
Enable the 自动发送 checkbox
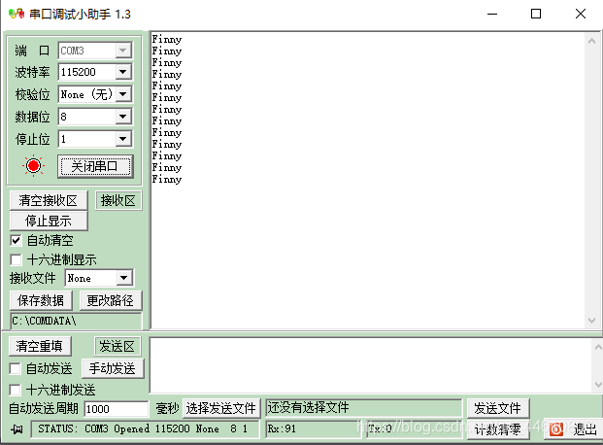15,369
